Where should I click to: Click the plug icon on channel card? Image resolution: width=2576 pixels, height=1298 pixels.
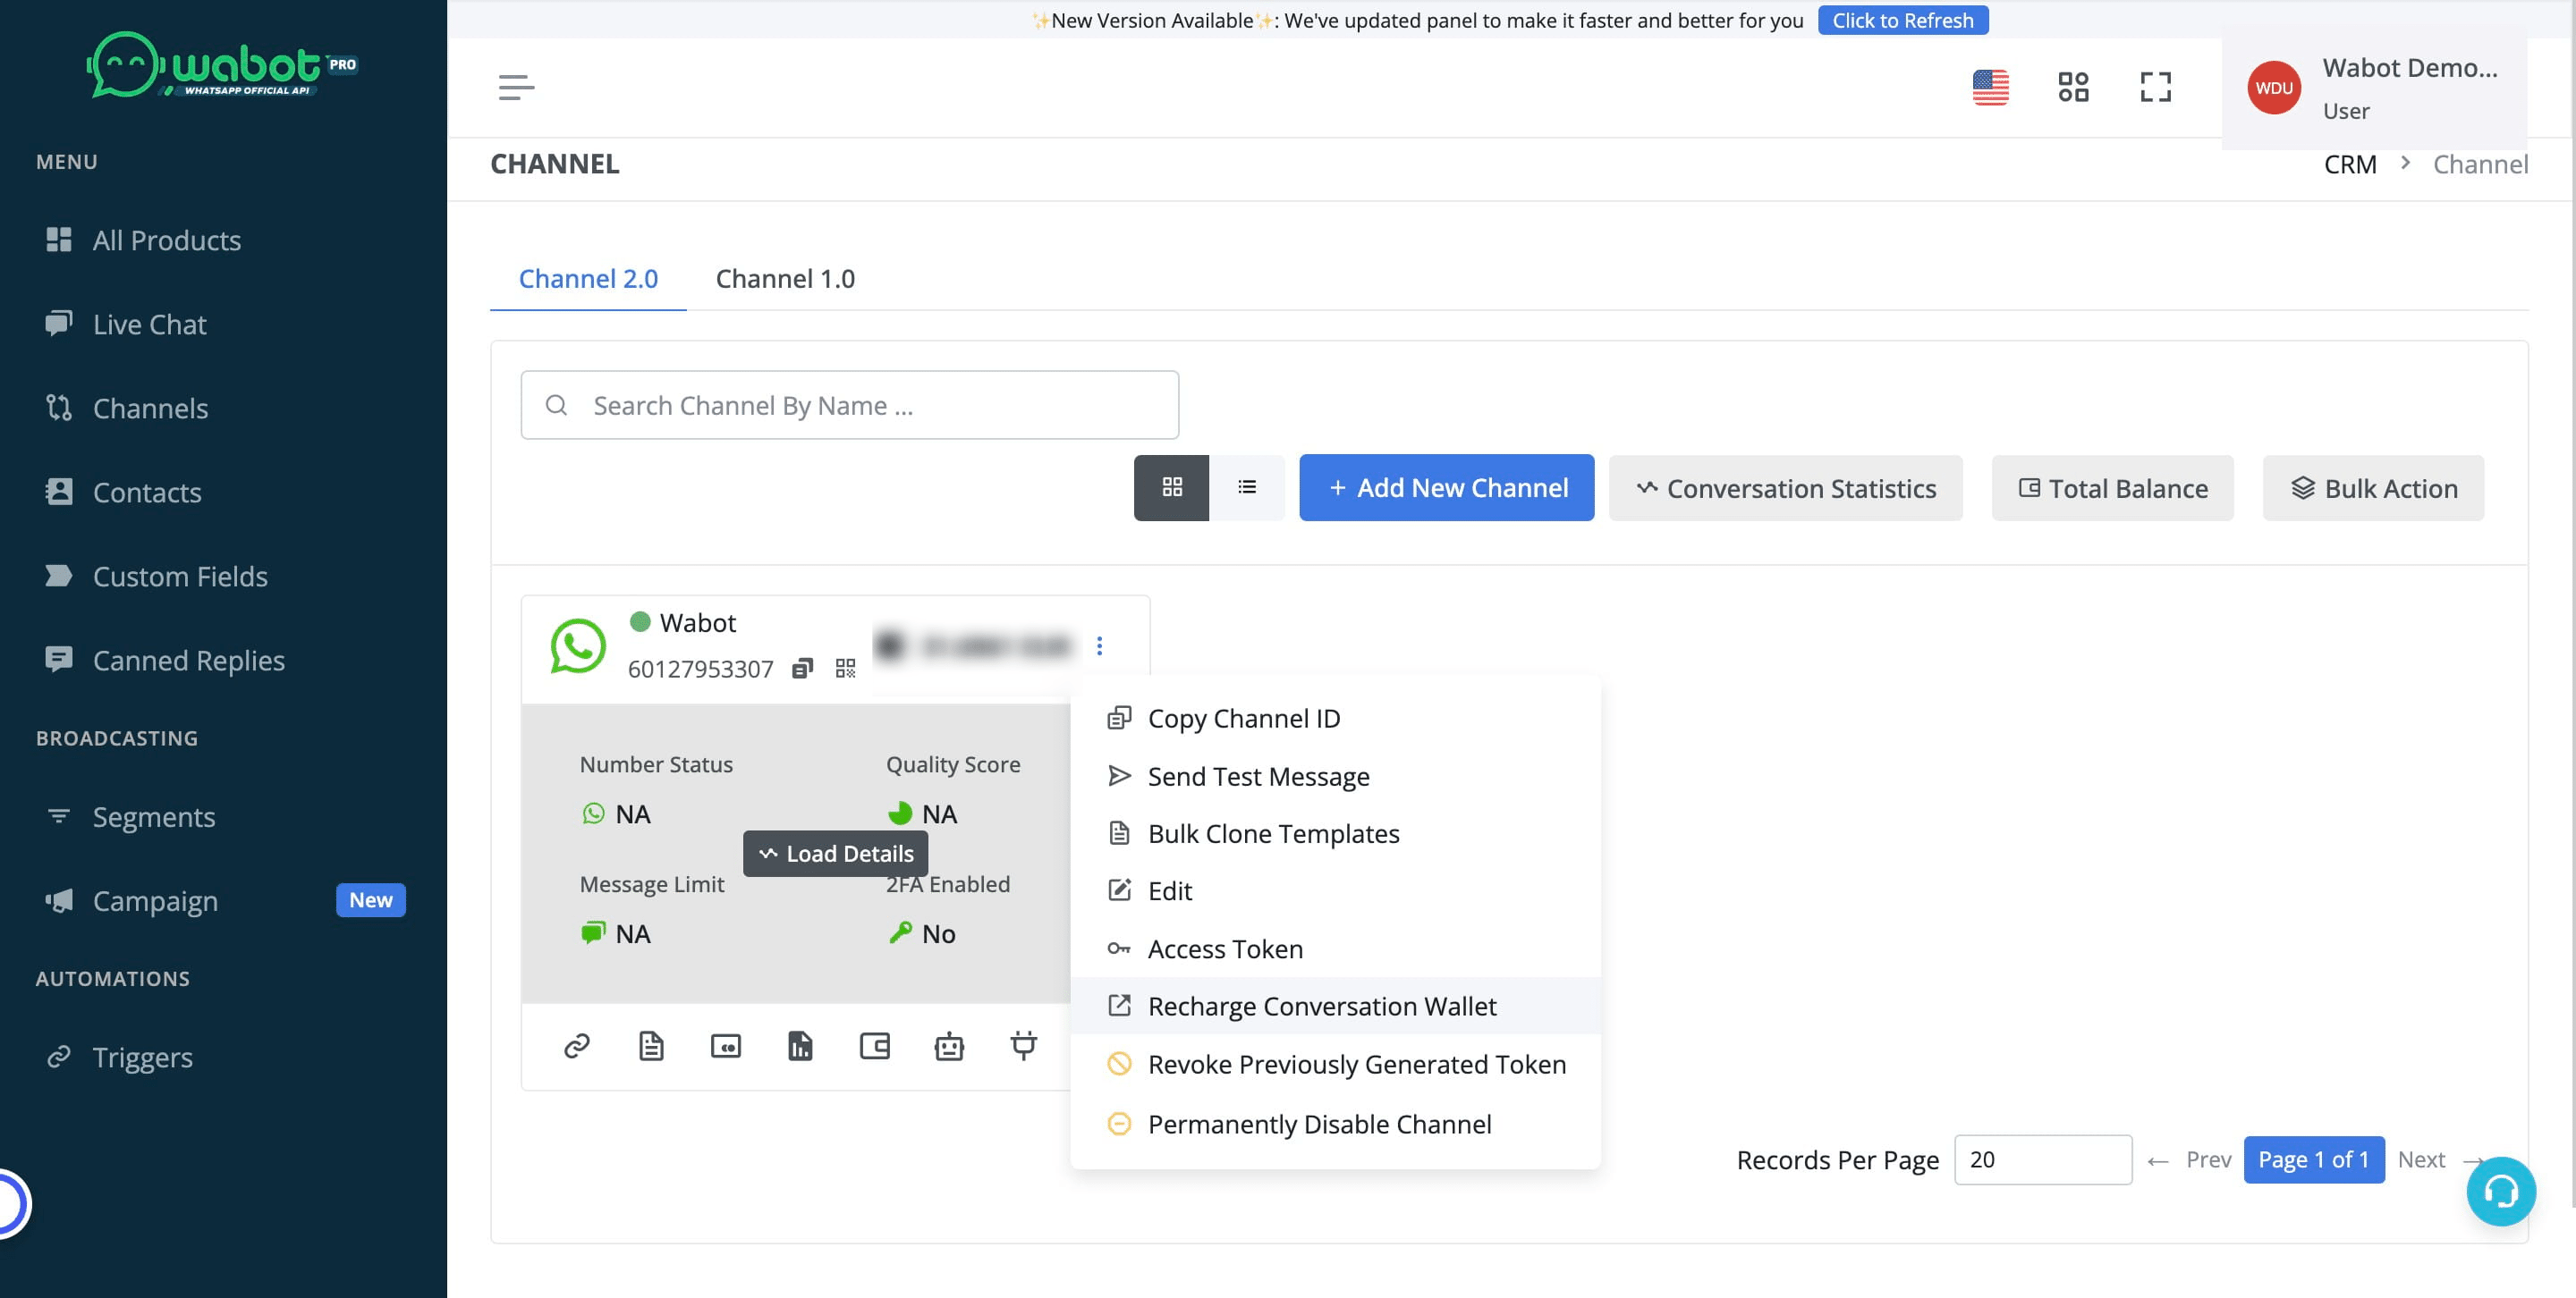click(x=1023, y=1045)
